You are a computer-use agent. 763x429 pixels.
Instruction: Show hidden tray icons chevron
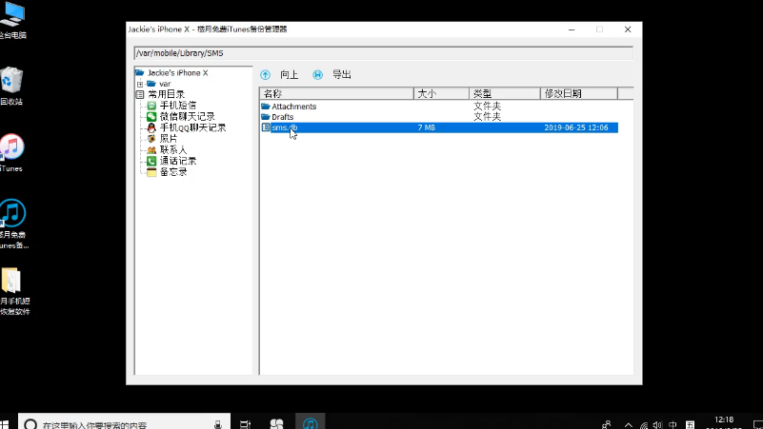pos(629,425)
